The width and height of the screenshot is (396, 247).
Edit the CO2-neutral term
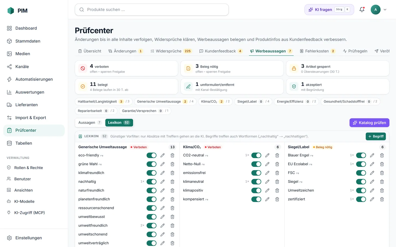(267, 155)
